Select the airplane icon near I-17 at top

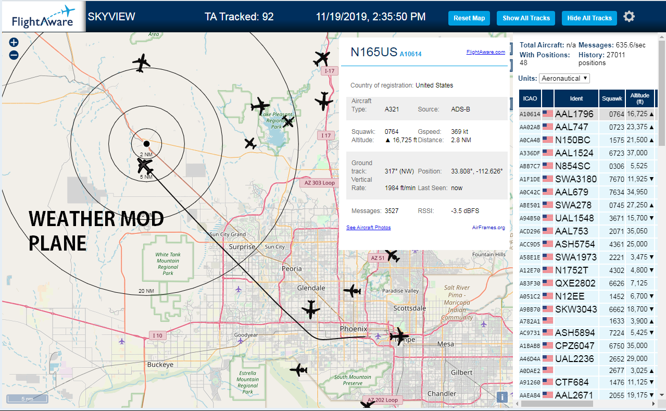coord(322,58)
